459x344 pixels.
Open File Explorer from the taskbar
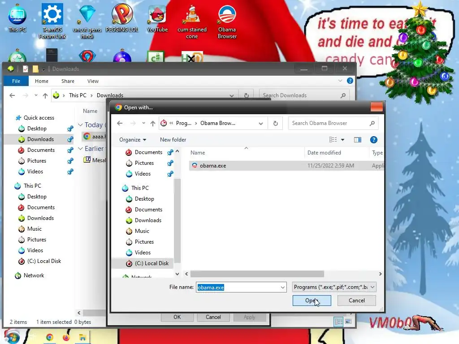coord(82,337)
